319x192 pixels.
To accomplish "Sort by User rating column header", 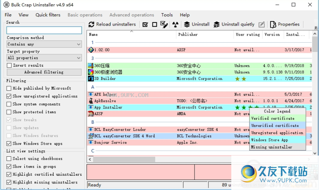I will coord(248,35).
